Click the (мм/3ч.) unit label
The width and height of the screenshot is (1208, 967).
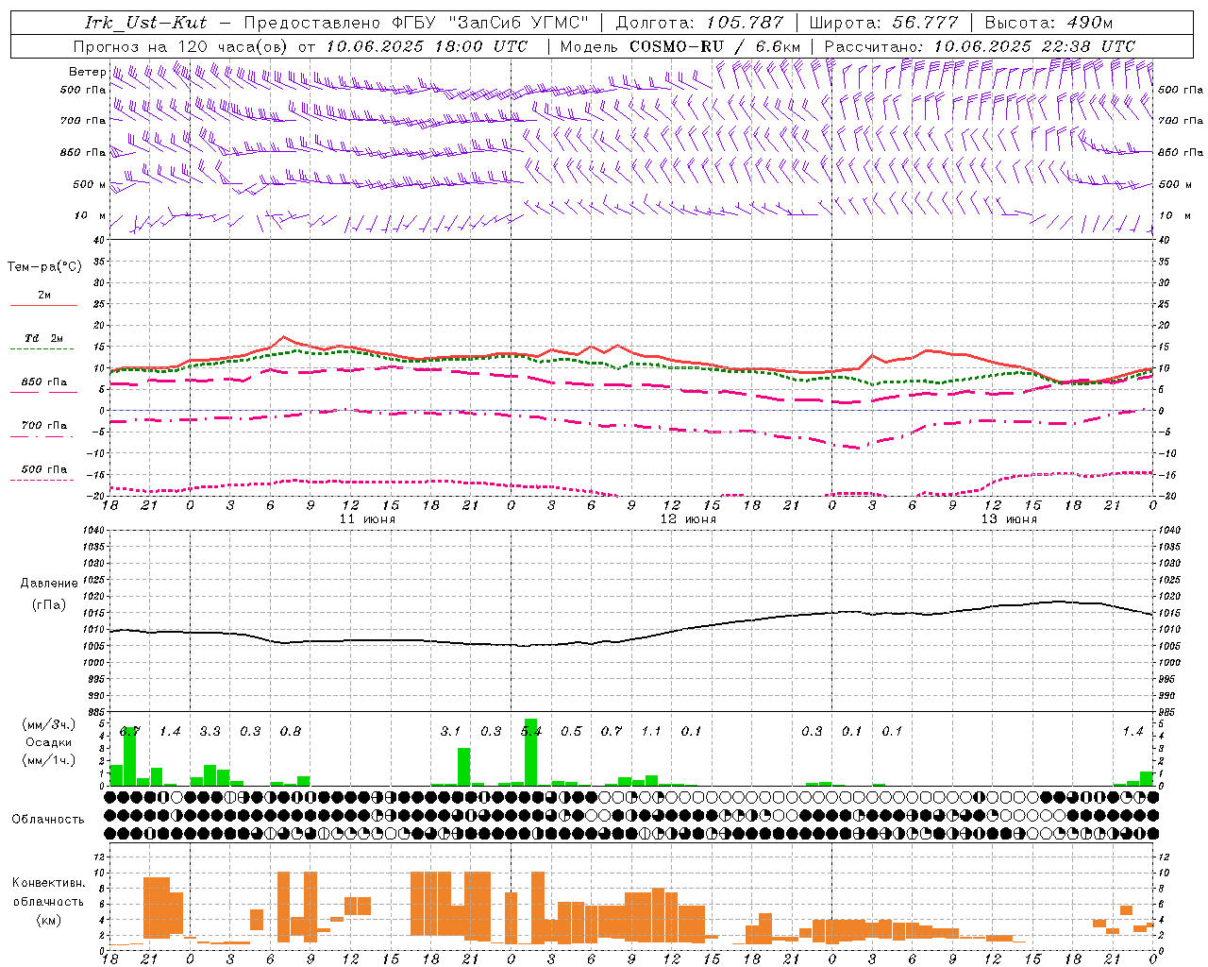tap(49, 724)
